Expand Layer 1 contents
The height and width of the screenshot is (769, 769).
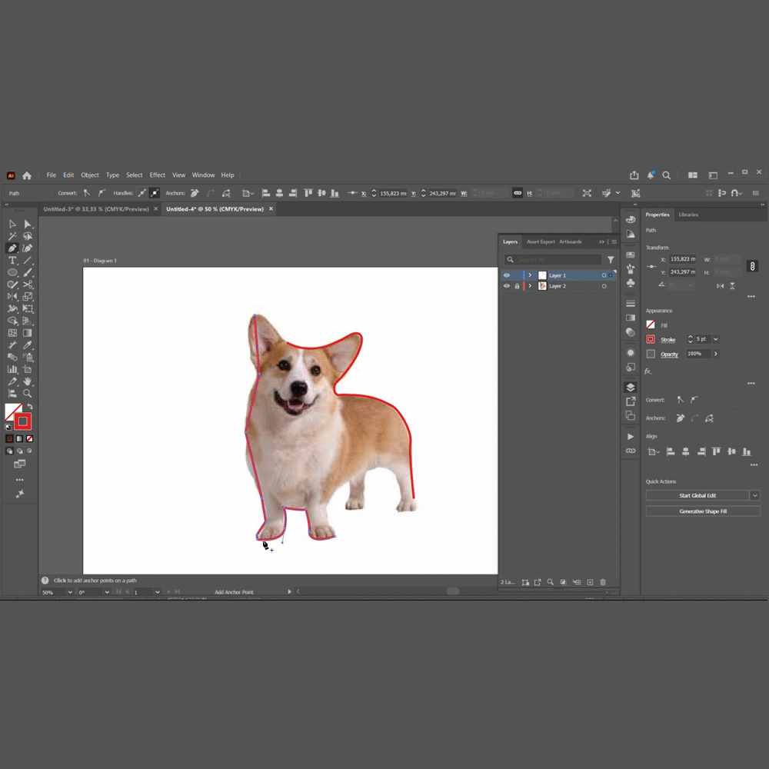pos(530,275)
